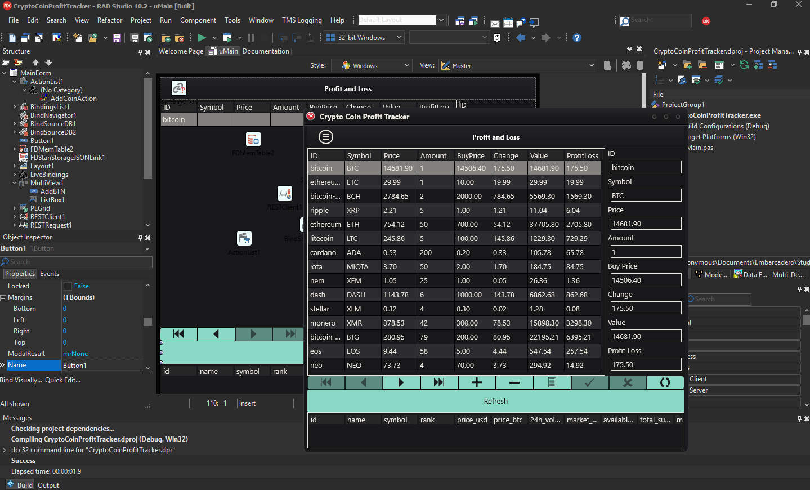
Task: Click the minus Delete record navigator button
Action: pos(514,382)
